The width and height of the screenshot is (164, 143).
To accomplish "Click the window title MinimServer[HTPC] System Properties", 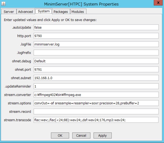I will coord(81,4).
